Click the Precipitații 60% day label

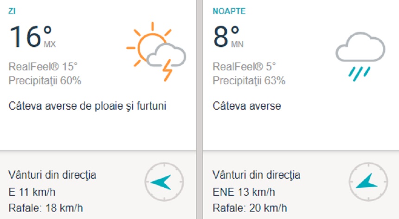pos(45,81)
